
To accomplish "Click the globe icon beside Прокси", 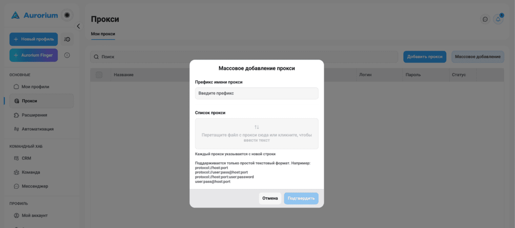I will [16, 101].
